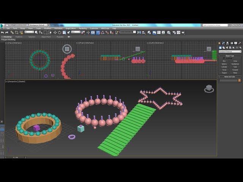Activate the Select and Move tool
This screenshot has width=243, height=182.
[x=55, y=33]
